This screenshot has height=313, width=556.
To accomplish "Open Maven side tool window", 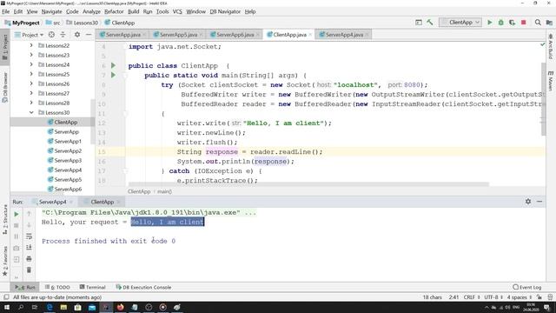I will (x=550, y=81).
